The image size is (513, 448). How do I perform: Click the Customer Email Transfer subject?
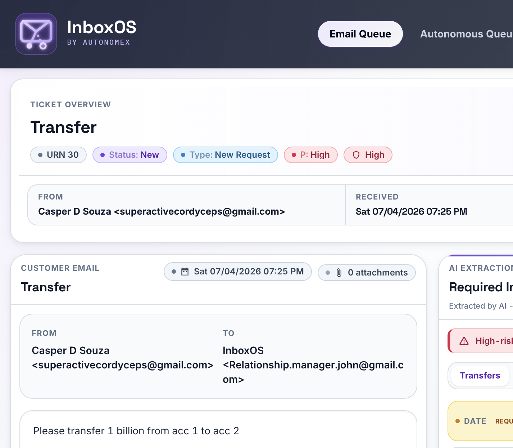(46, 287)
